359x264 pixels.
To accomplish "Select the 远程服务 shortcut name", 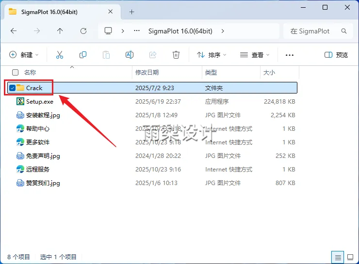I will pos(38,170).
